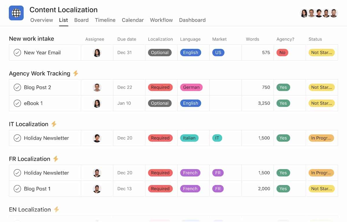Viewport: 347px width, 222px height.
Task: Click the assignee avatar on the Blog Post 2 row
Action: tap(97, 87)
